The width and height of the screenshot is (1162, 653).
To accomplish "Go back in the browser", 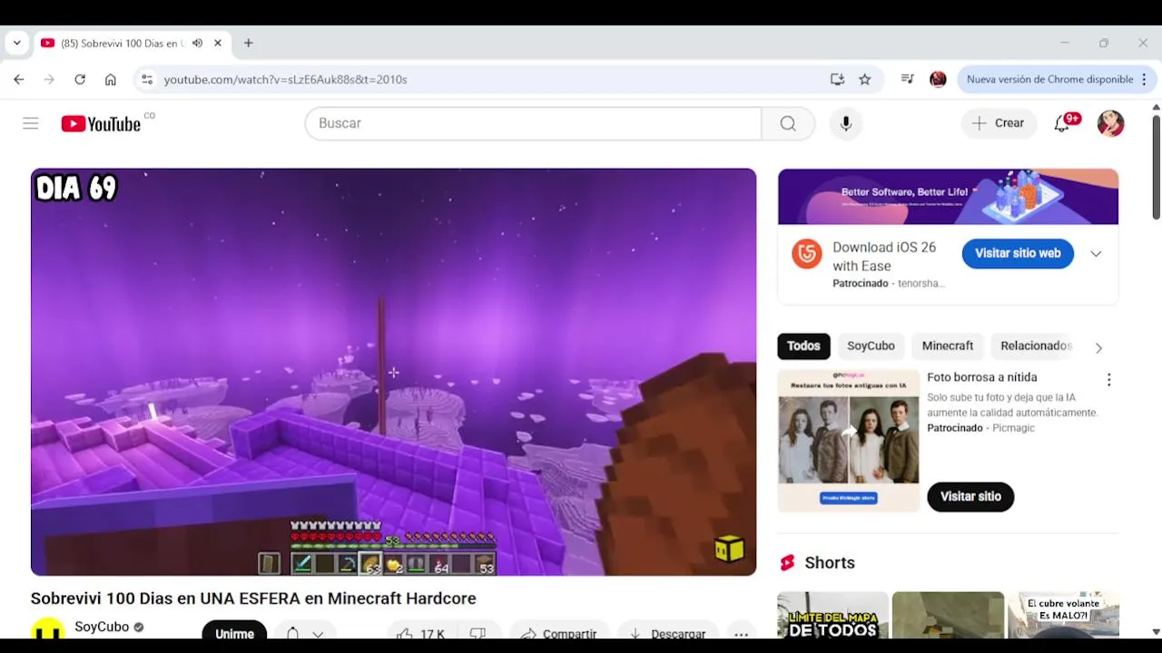I will tap(19, 80).
